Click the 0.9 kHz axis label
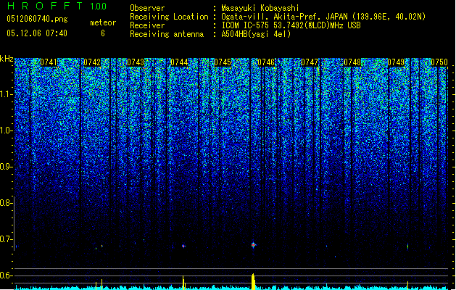Viewport: 456px width, 290px height. (7, 167)
